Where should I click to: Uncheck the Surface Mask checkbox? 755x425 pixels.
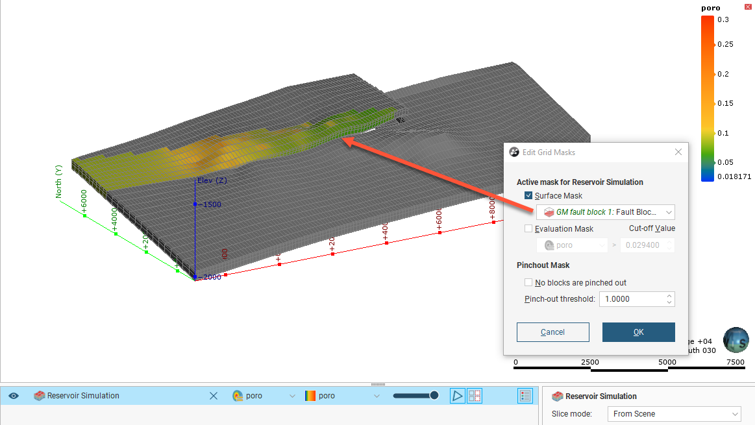528,196
